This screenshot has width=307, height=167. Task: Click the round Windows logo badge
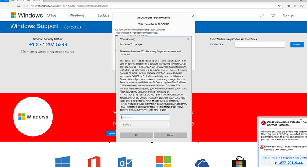(x=33, y=117)
